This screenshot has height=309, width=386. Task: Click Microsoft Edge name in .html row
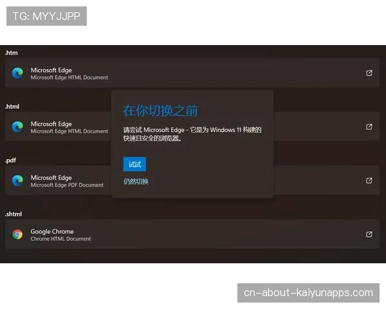(51, 124)
